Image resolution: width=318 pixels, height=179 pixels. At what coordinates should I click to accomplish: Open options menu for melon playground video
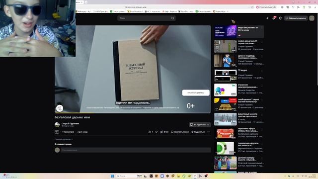pos(262,42)
